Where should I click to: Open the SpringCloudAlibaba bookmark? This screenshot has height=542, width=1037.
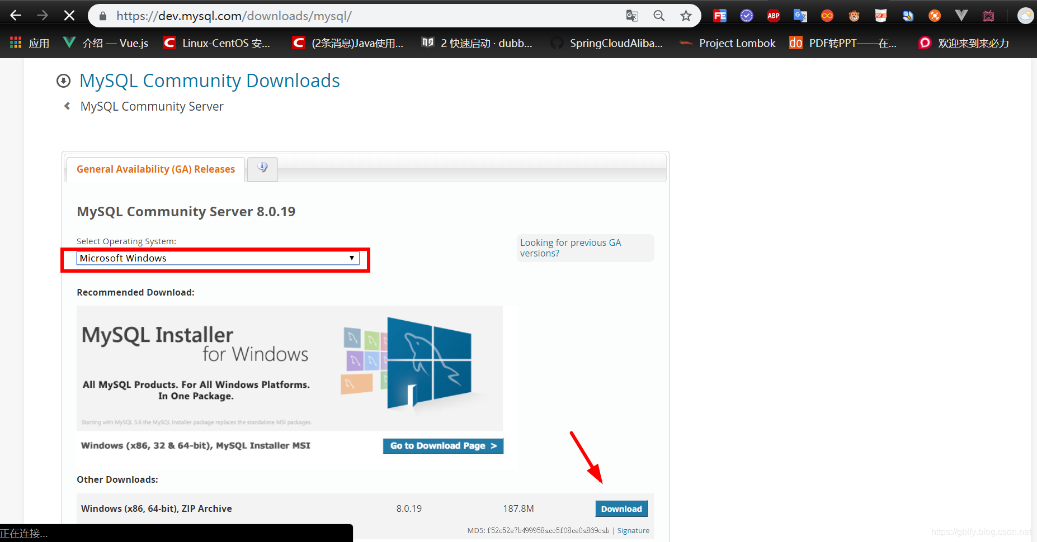[x=606, y=43]
